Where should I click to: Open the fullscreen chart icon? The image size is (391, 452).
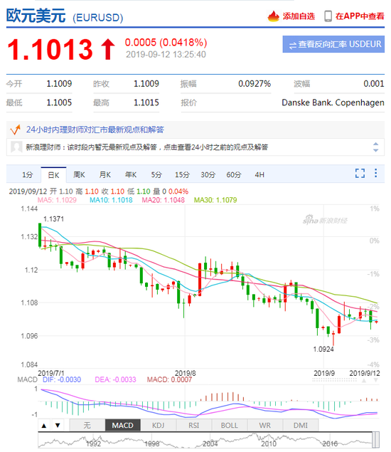360,173
